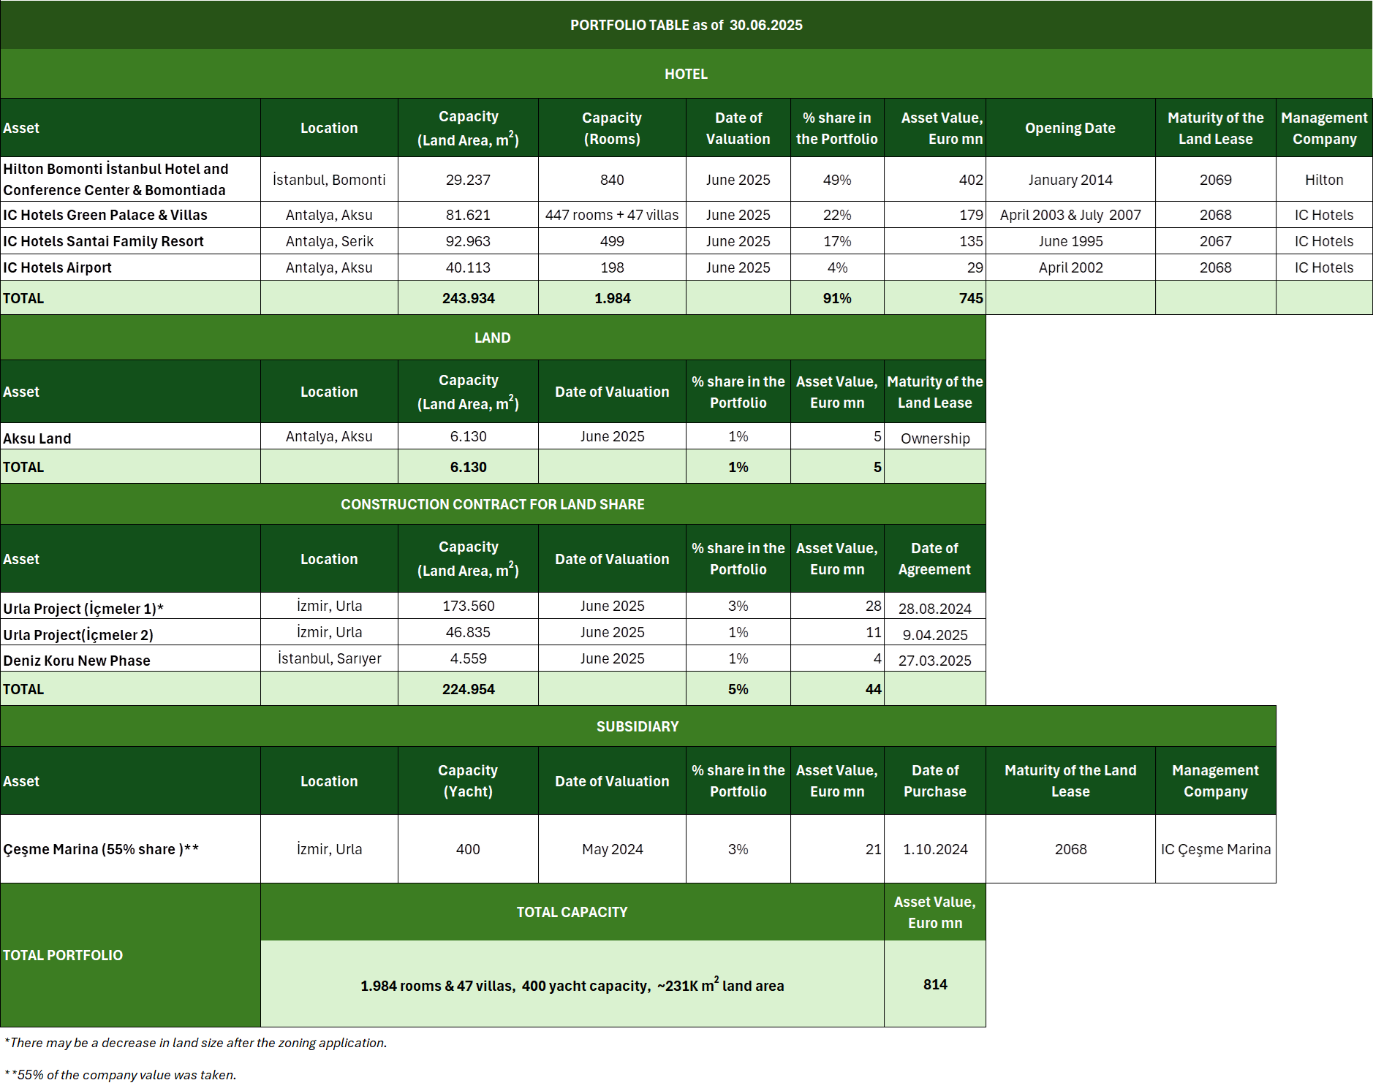1373x1091 pixels.
Task: Select the Deniz Koru New Phase cell
Action: coord(130,660)
